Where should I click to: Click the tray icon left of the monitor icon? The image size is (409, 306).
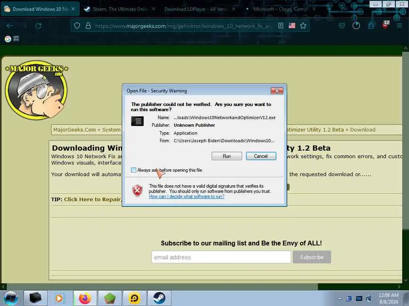(349, 298)
